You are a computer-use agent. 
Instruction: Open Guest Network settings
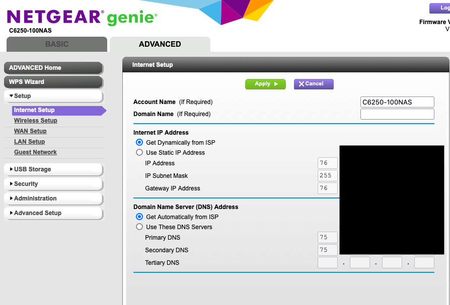(35, 152)
